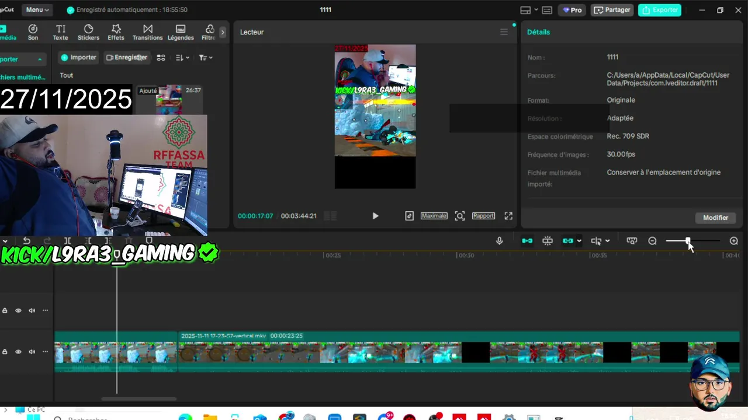Viewport: 748px width, 420px height.
Task: Open the sort order dropdown
Action: coord(182,58)
